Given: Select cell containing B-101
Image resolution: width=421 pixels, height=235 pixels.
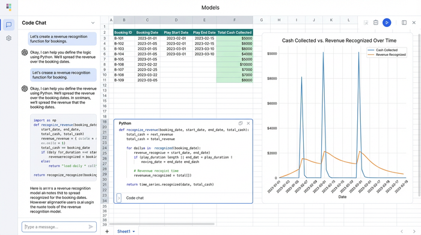Looking at the screenshot, I should 124,38.
